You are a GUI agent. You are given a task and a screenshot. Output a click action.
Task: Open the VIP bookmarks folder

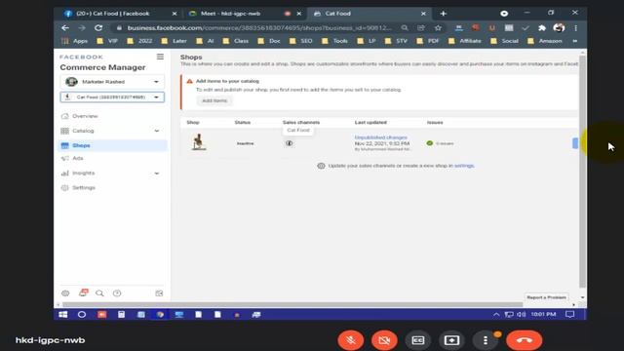pos(107,41)
